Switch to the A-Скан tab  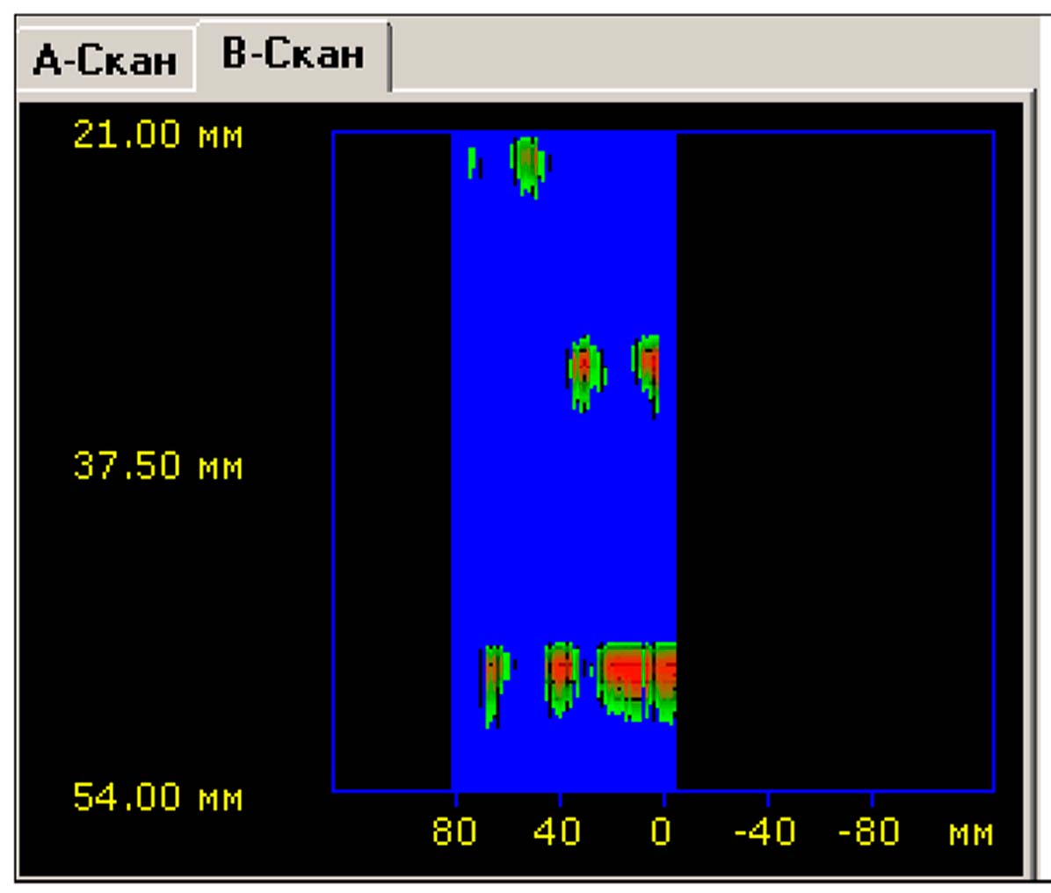105,61
